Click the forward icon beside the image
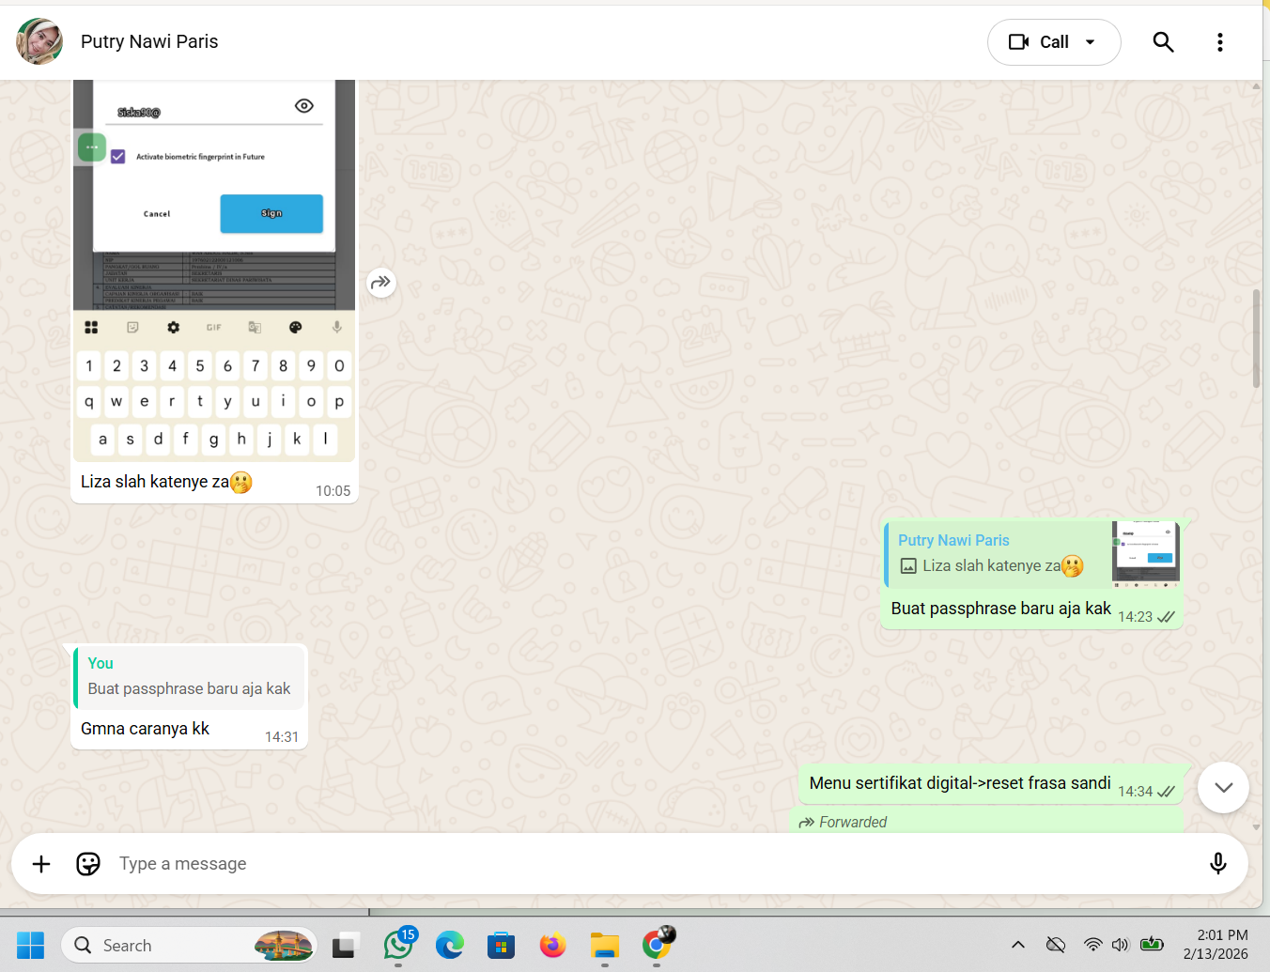This screenshot has height=972, width=1270. (380, 282)
